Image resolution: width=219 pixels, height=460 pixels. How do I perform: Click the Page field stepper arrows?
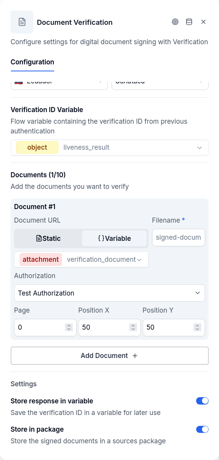click(x=69, y=327)
